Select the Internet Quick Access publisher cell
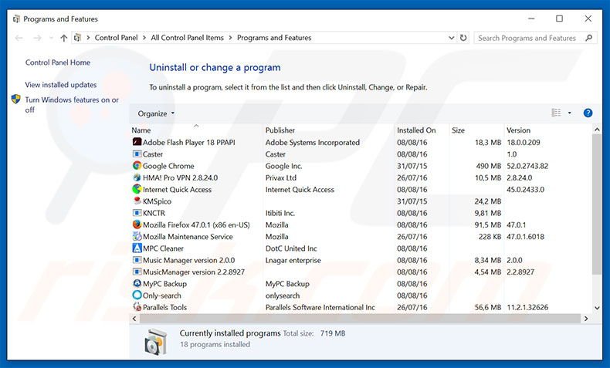This screenshot has width=610, height=368. [x=300, y=190]
